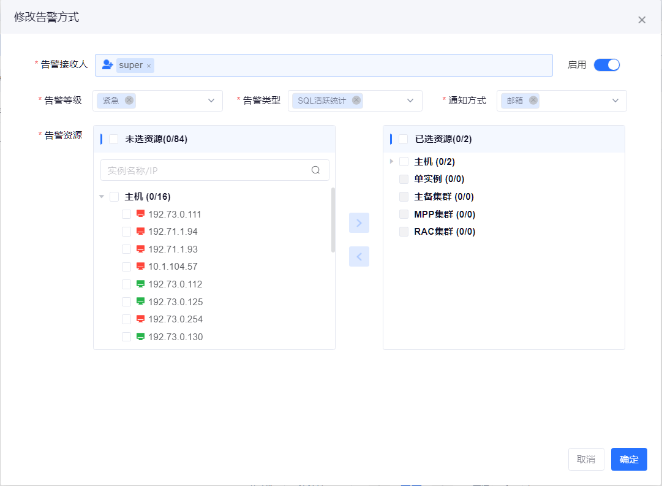The height and width of the screenshot is (486, 662).
Task: Clear the SQL活跃统计 alert type tag
Action: tap(356, 101)
